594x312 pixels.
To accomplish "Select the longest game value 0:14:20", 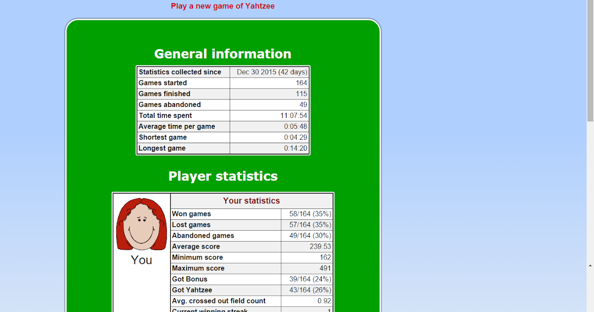I will [x=296, y=148].
